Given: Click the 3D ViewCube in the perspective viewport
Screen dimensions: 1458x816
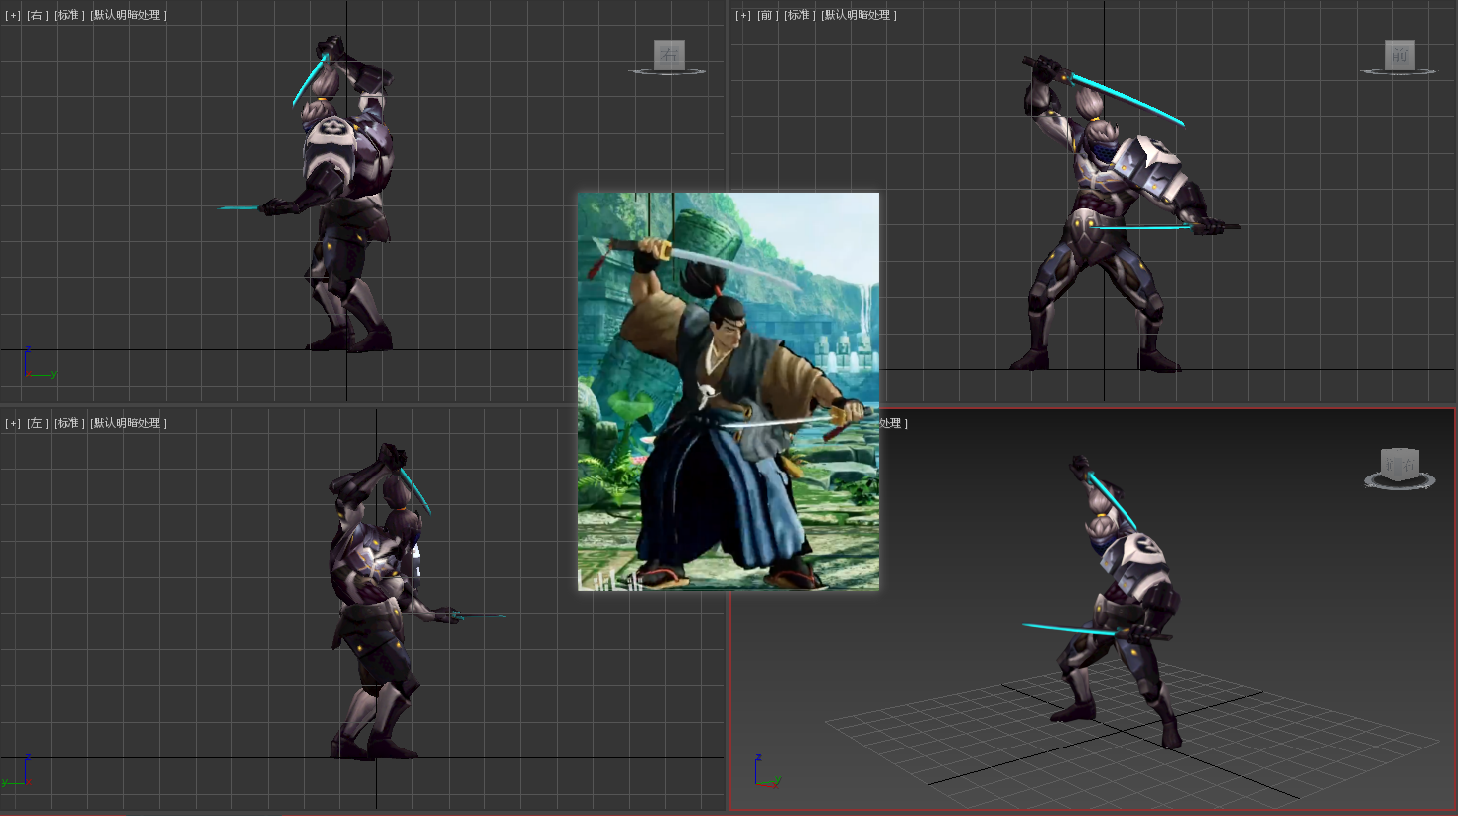Looking at the screenshot, I should pos(1399,464).
